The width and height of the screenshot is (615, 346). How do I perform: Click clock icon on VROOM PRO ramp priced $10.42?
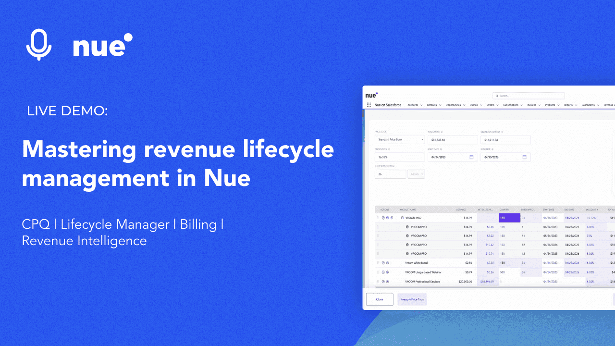coord(407,245)
